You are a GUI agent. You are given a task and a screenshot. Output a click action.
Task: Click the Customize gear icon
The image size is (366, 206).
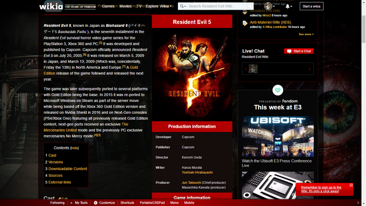click(x=96, y=203)
